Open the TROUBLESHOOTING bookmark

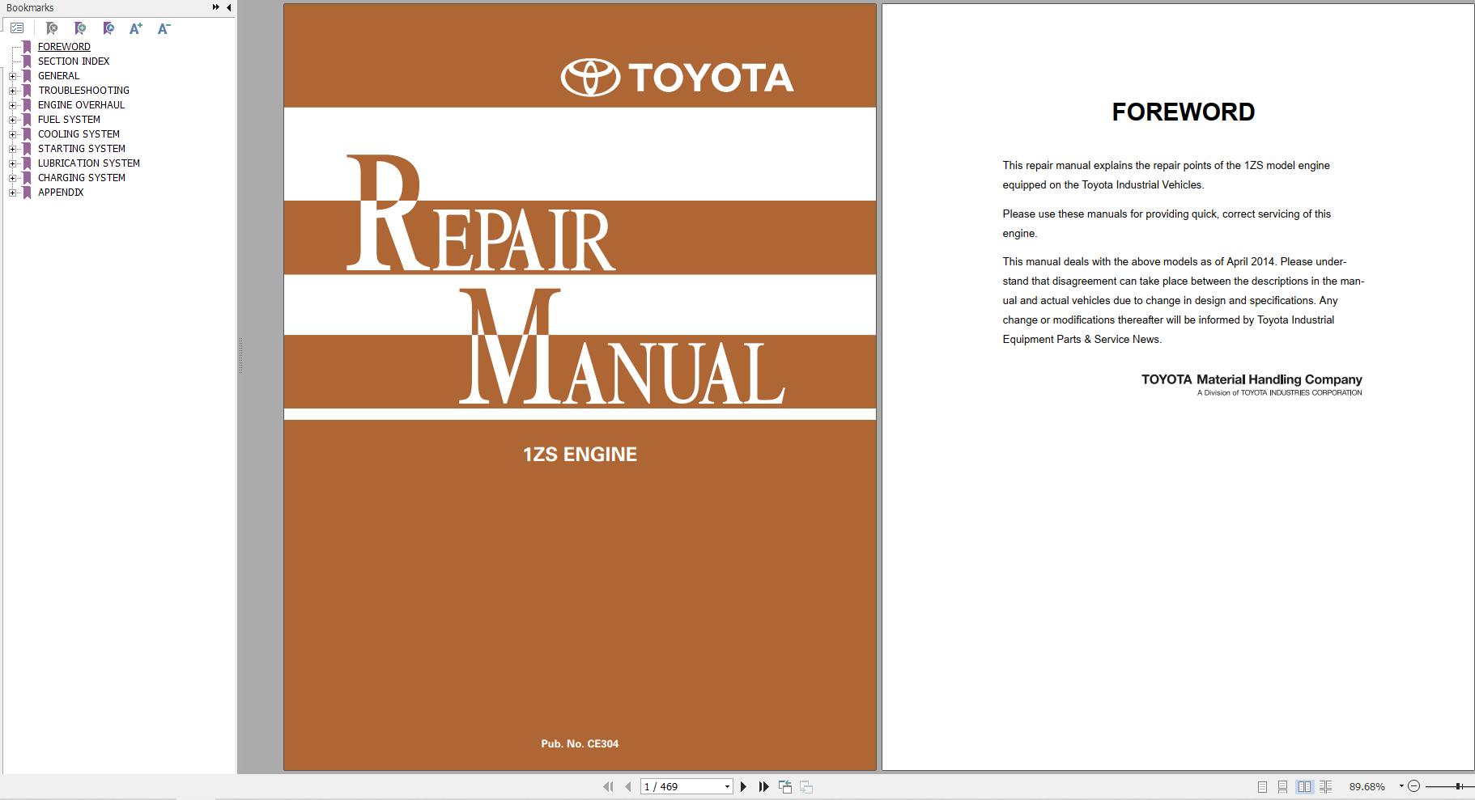[83, 91]
